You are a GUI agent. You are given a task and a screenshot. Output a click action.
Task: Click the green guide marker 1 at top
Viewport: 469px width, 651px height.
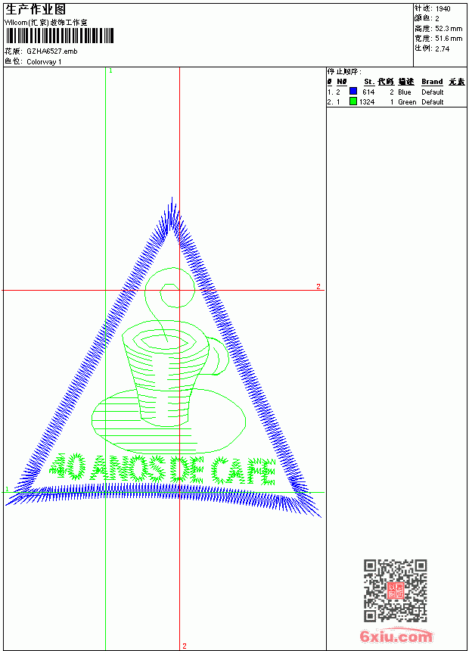pyautogui.click(x=110, y=71)
